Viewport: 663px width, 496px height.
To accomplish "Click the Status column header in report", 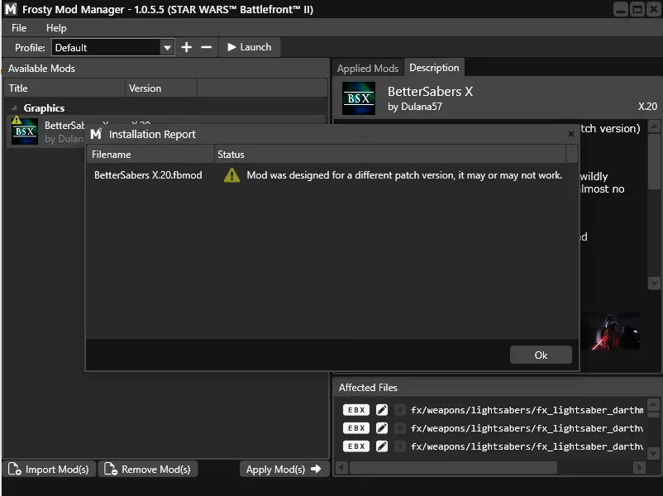I will click(390, 155).
